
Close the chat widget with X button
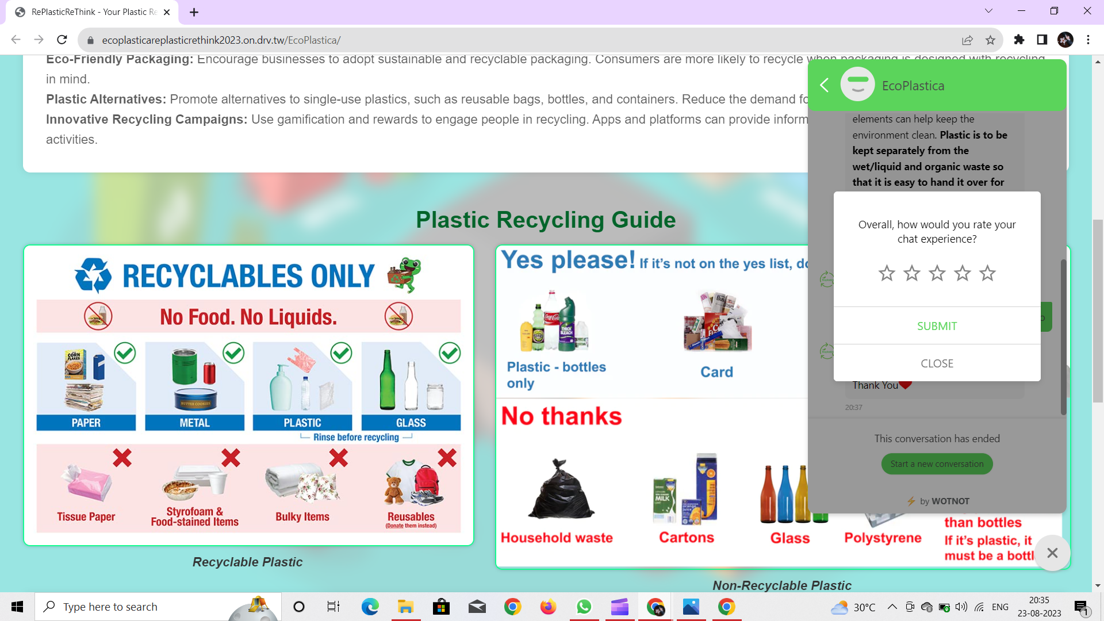point(1052,553)
